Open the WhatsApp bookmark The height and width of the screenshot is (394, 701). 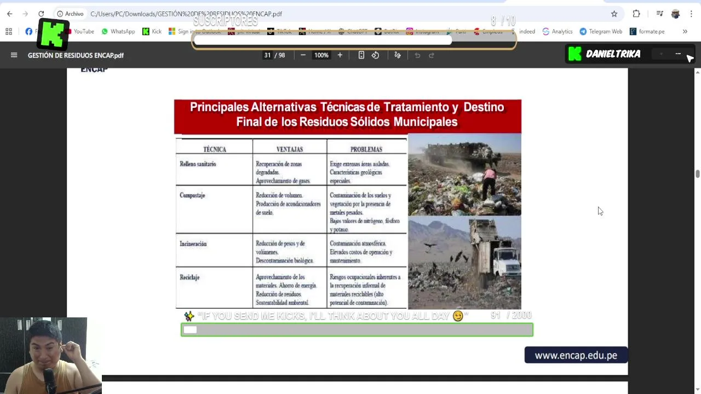pos(118,31)
